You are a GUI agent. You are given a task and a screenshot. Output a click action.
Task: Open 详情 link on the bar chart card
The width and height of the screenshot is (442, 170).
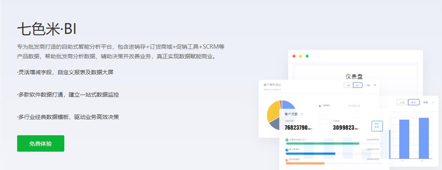click(x=425, y=102)
